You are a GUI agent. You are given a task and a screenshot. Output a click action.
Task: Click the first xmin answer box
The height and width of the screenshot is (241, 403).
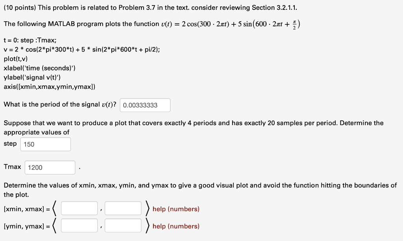pos(79,208)
